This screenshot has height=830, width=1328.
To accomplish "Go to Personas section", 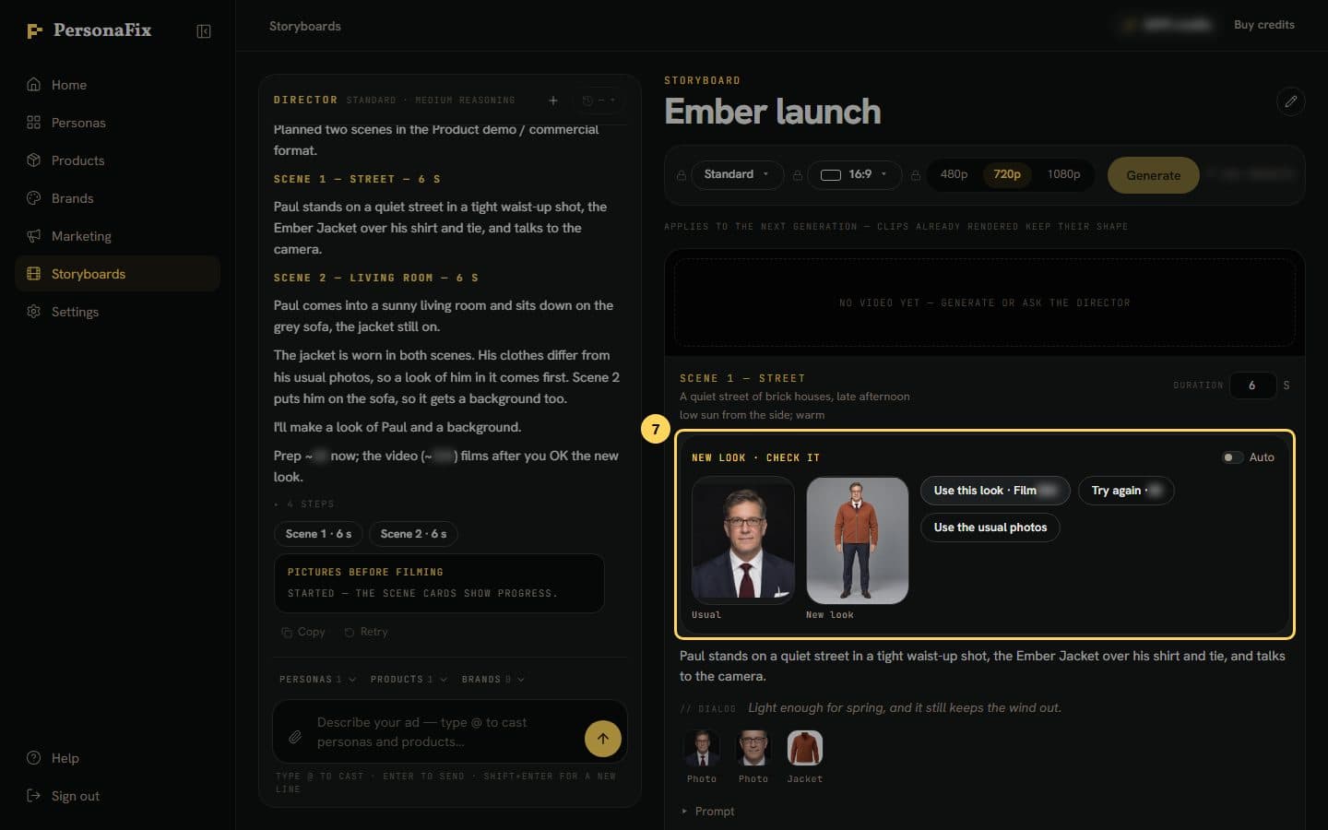I will point(117,123).
